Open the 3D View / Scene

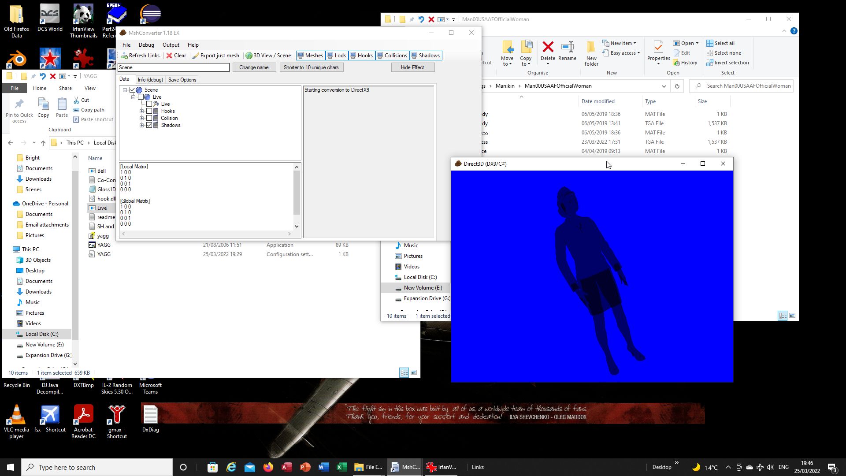pyautogui.click(x=268, y=56)
